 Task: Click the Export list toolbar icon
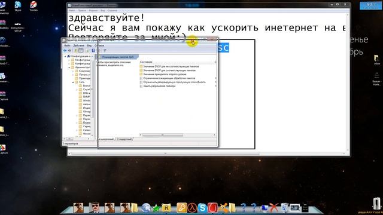(87, 50)
